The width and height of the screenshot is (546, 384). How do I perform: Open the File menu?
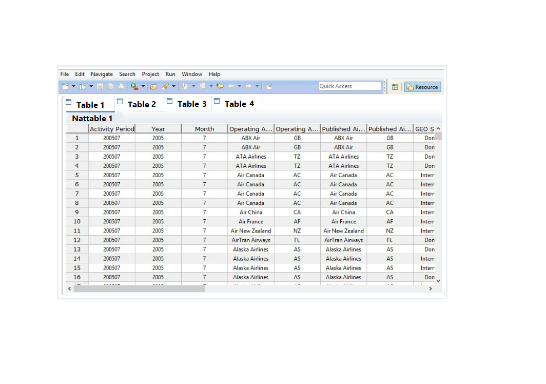[x=65, y=74]
